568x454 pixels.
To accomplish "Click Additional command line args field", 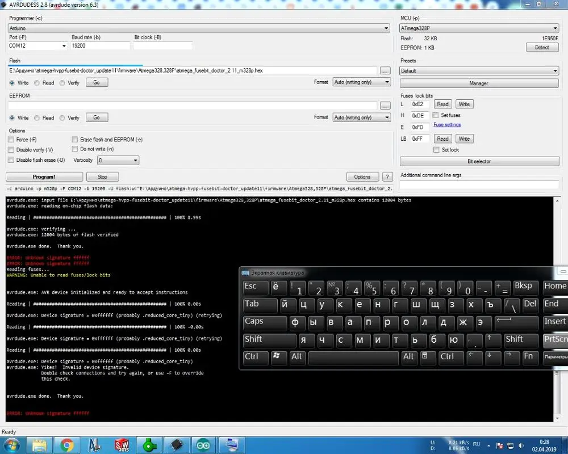I will pos(479,184).
